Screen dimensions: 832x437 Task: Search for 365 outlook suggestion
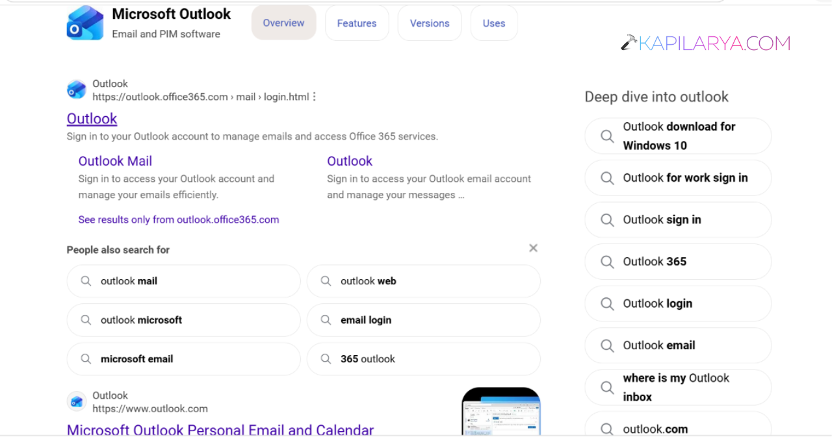click(423, 359)
